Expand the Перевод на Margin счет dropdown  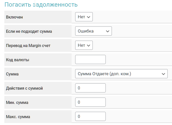[84, 45]
